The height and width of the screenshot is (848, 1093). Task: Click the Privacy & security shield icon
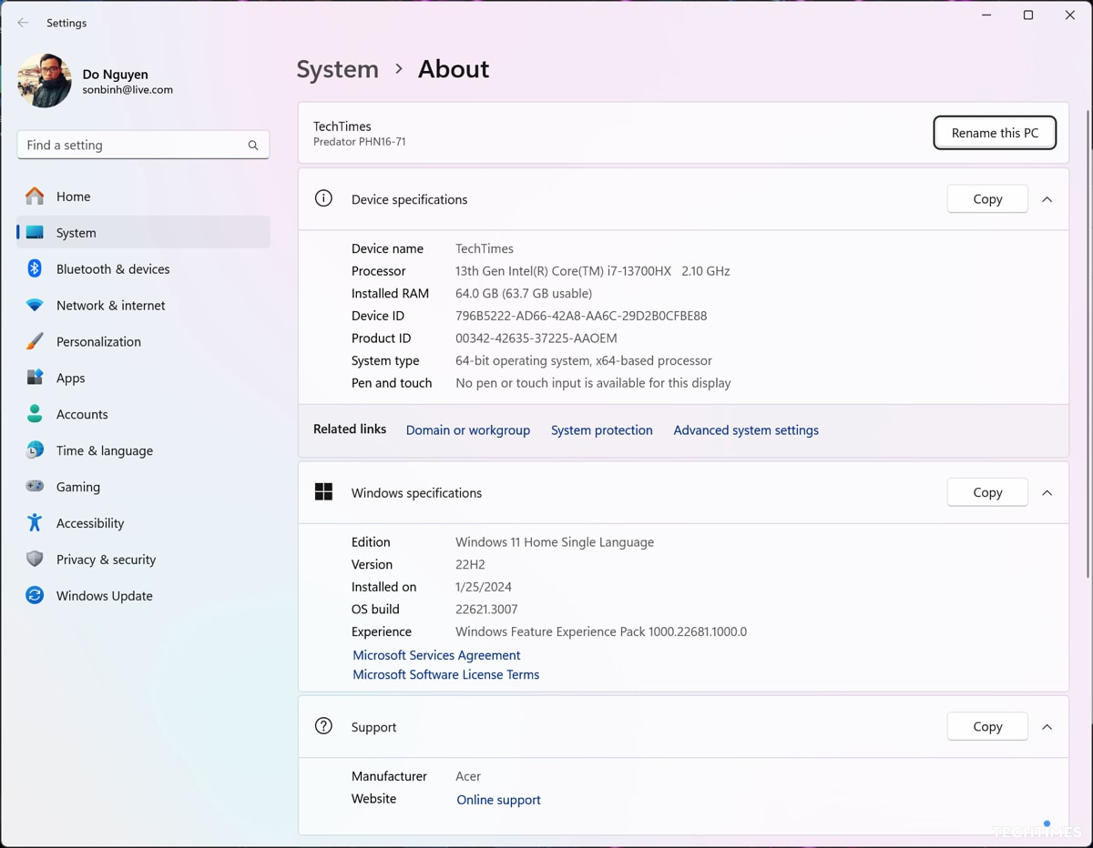35,560
